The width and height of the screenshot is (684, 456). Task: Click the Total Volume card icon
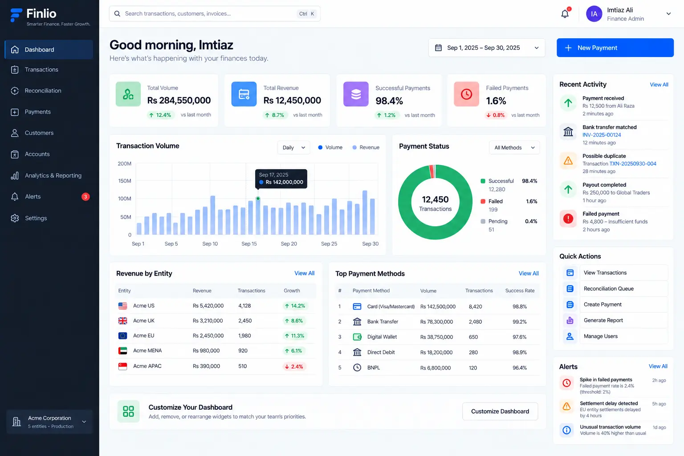pos(128,94)
